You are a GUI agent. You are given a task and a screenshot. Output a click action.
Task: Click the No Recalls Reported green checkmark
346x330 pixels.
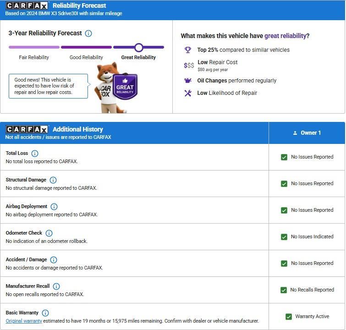coord(284,290)
